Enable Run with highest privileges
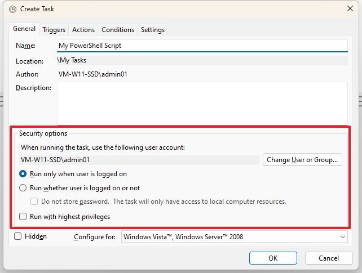The height and width of the screenshot is (273, 362). click(x=24, y=216)
